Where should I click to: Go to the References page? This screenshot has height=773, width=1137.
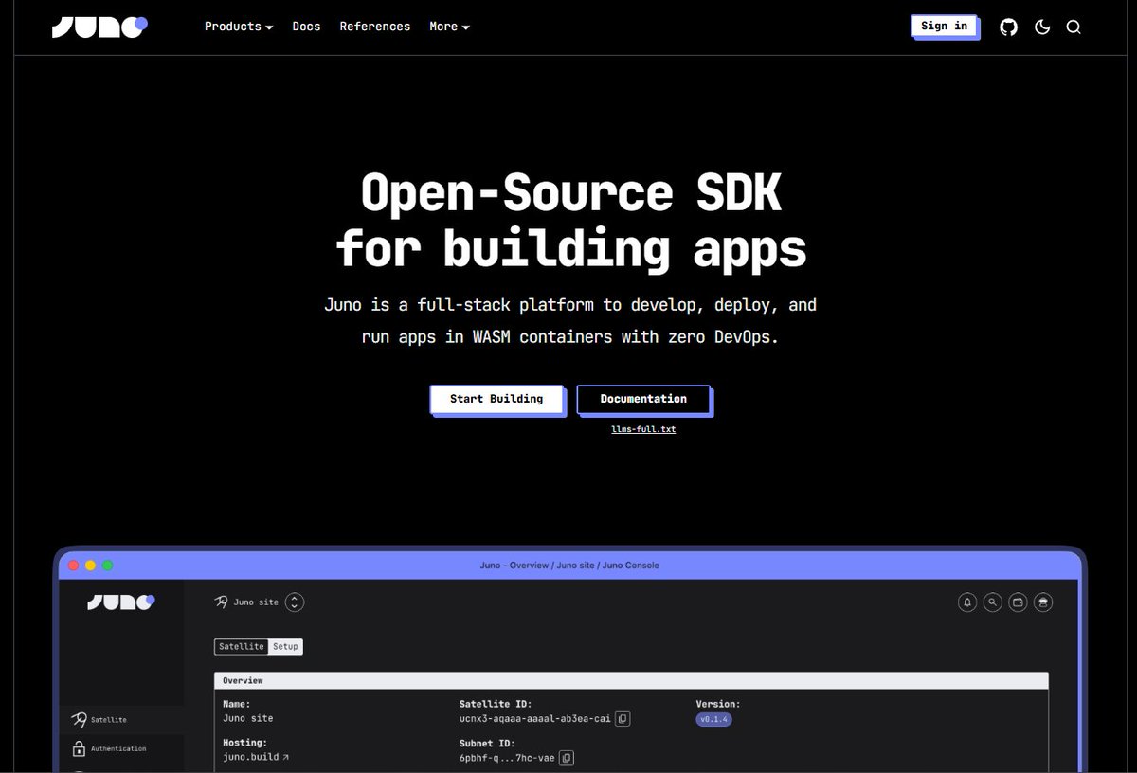tap(375, 27)
